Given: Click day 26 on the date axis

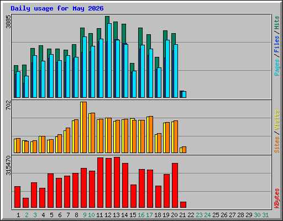Looking at the screenshot, I should [x=224, y=215].
